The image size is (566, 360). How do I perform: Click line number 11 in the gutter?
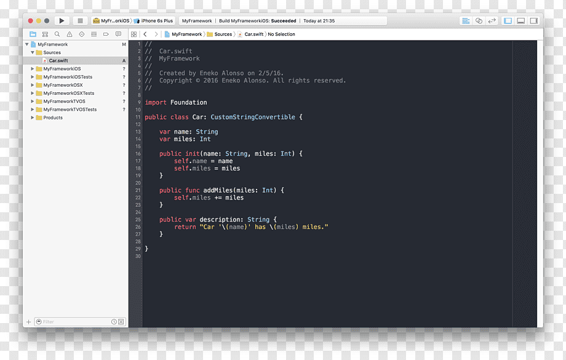138,117
